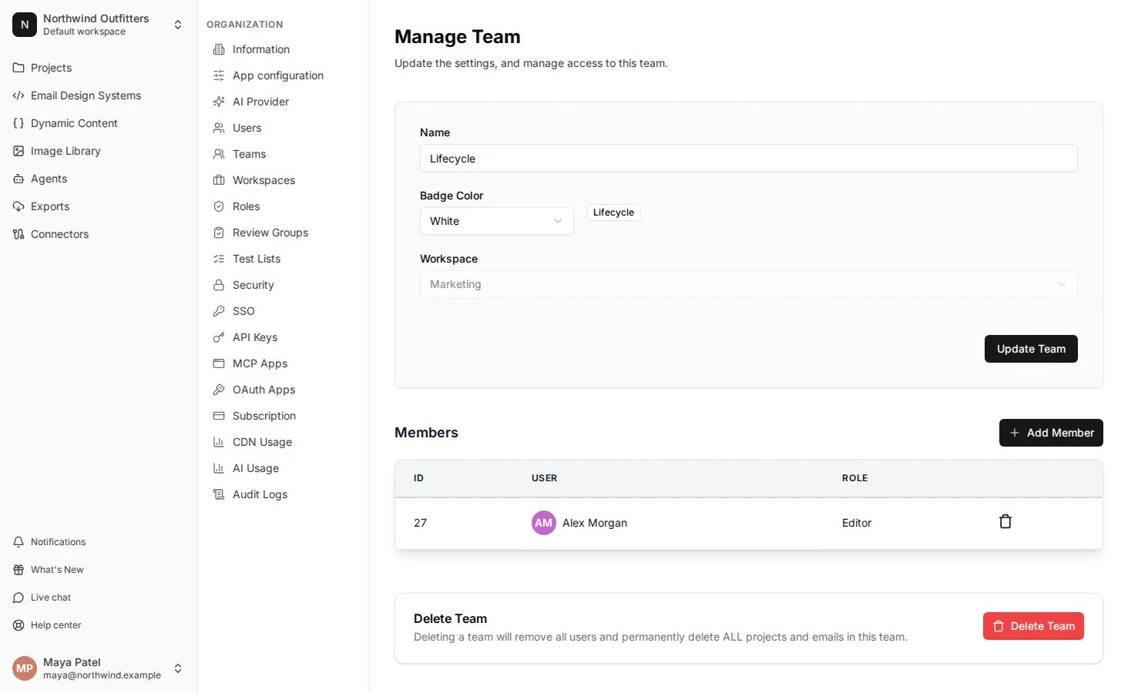Click the Alex Morgan AM avatar

(544, 523)
